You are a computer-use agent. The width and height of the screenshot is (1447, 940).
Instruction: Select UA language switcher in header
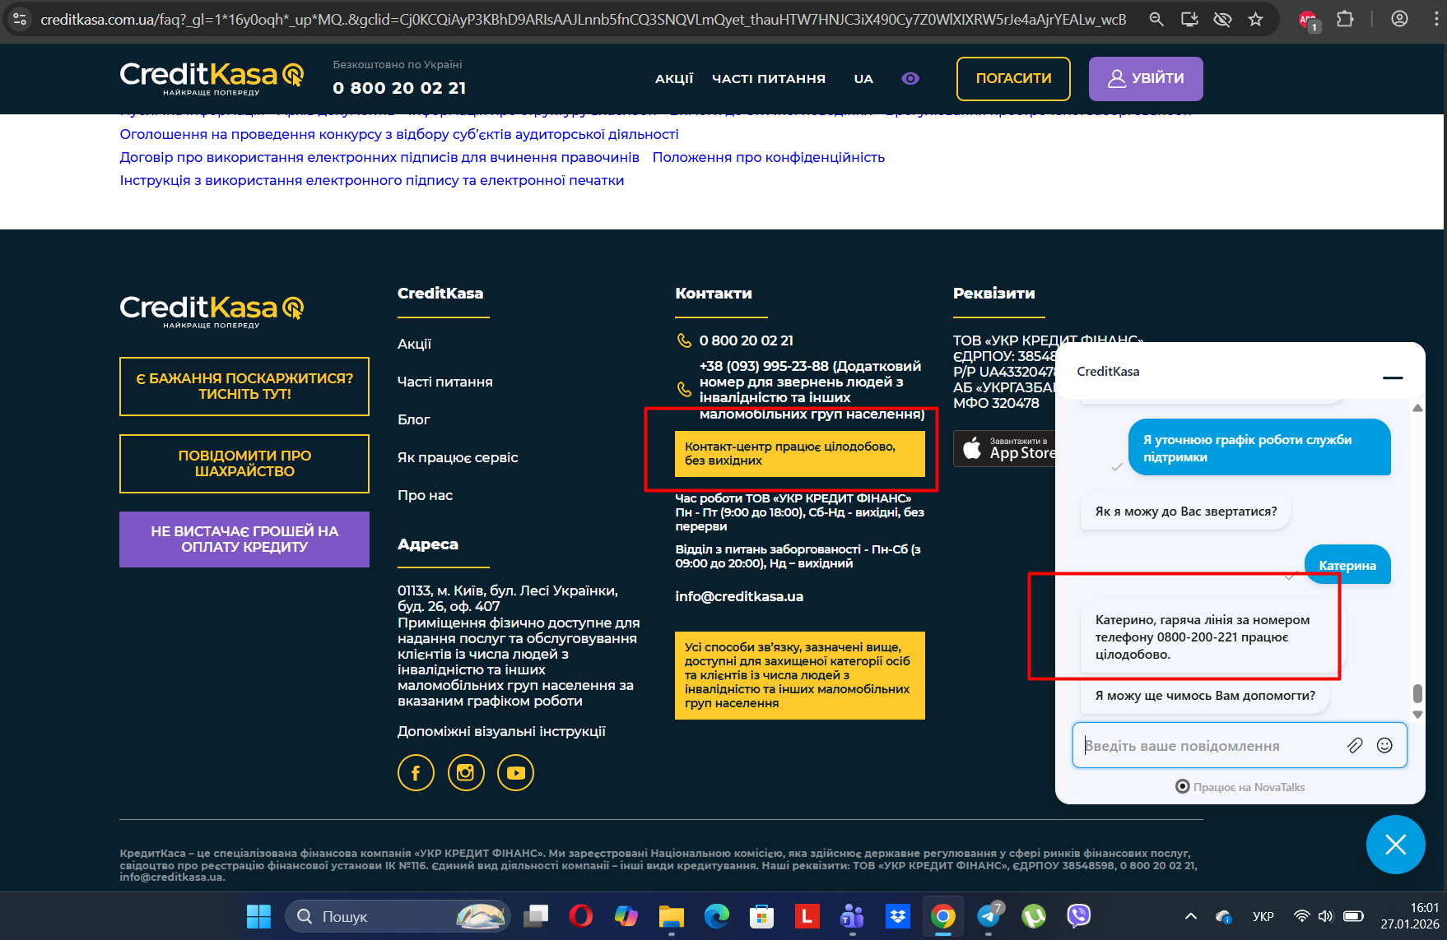pyautogui.click(x=863, y=78)
